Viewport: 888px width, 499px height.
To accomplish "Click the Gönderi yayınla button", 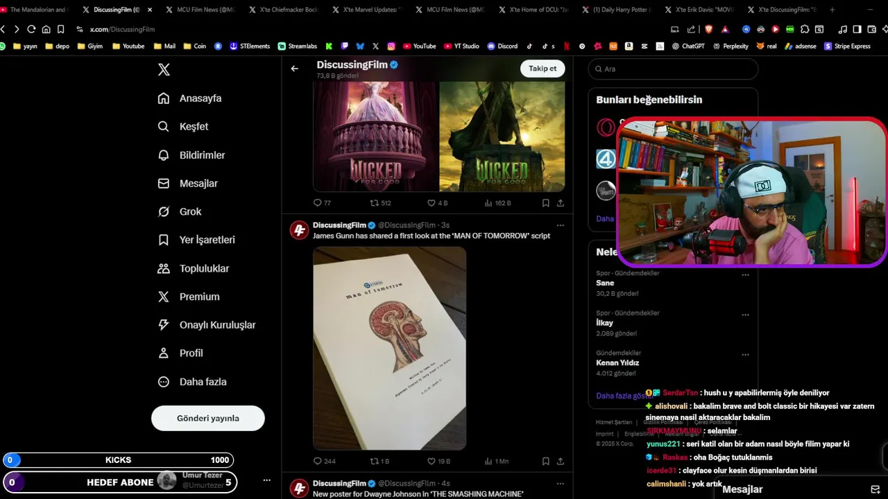I will click(x=208, y=418).
